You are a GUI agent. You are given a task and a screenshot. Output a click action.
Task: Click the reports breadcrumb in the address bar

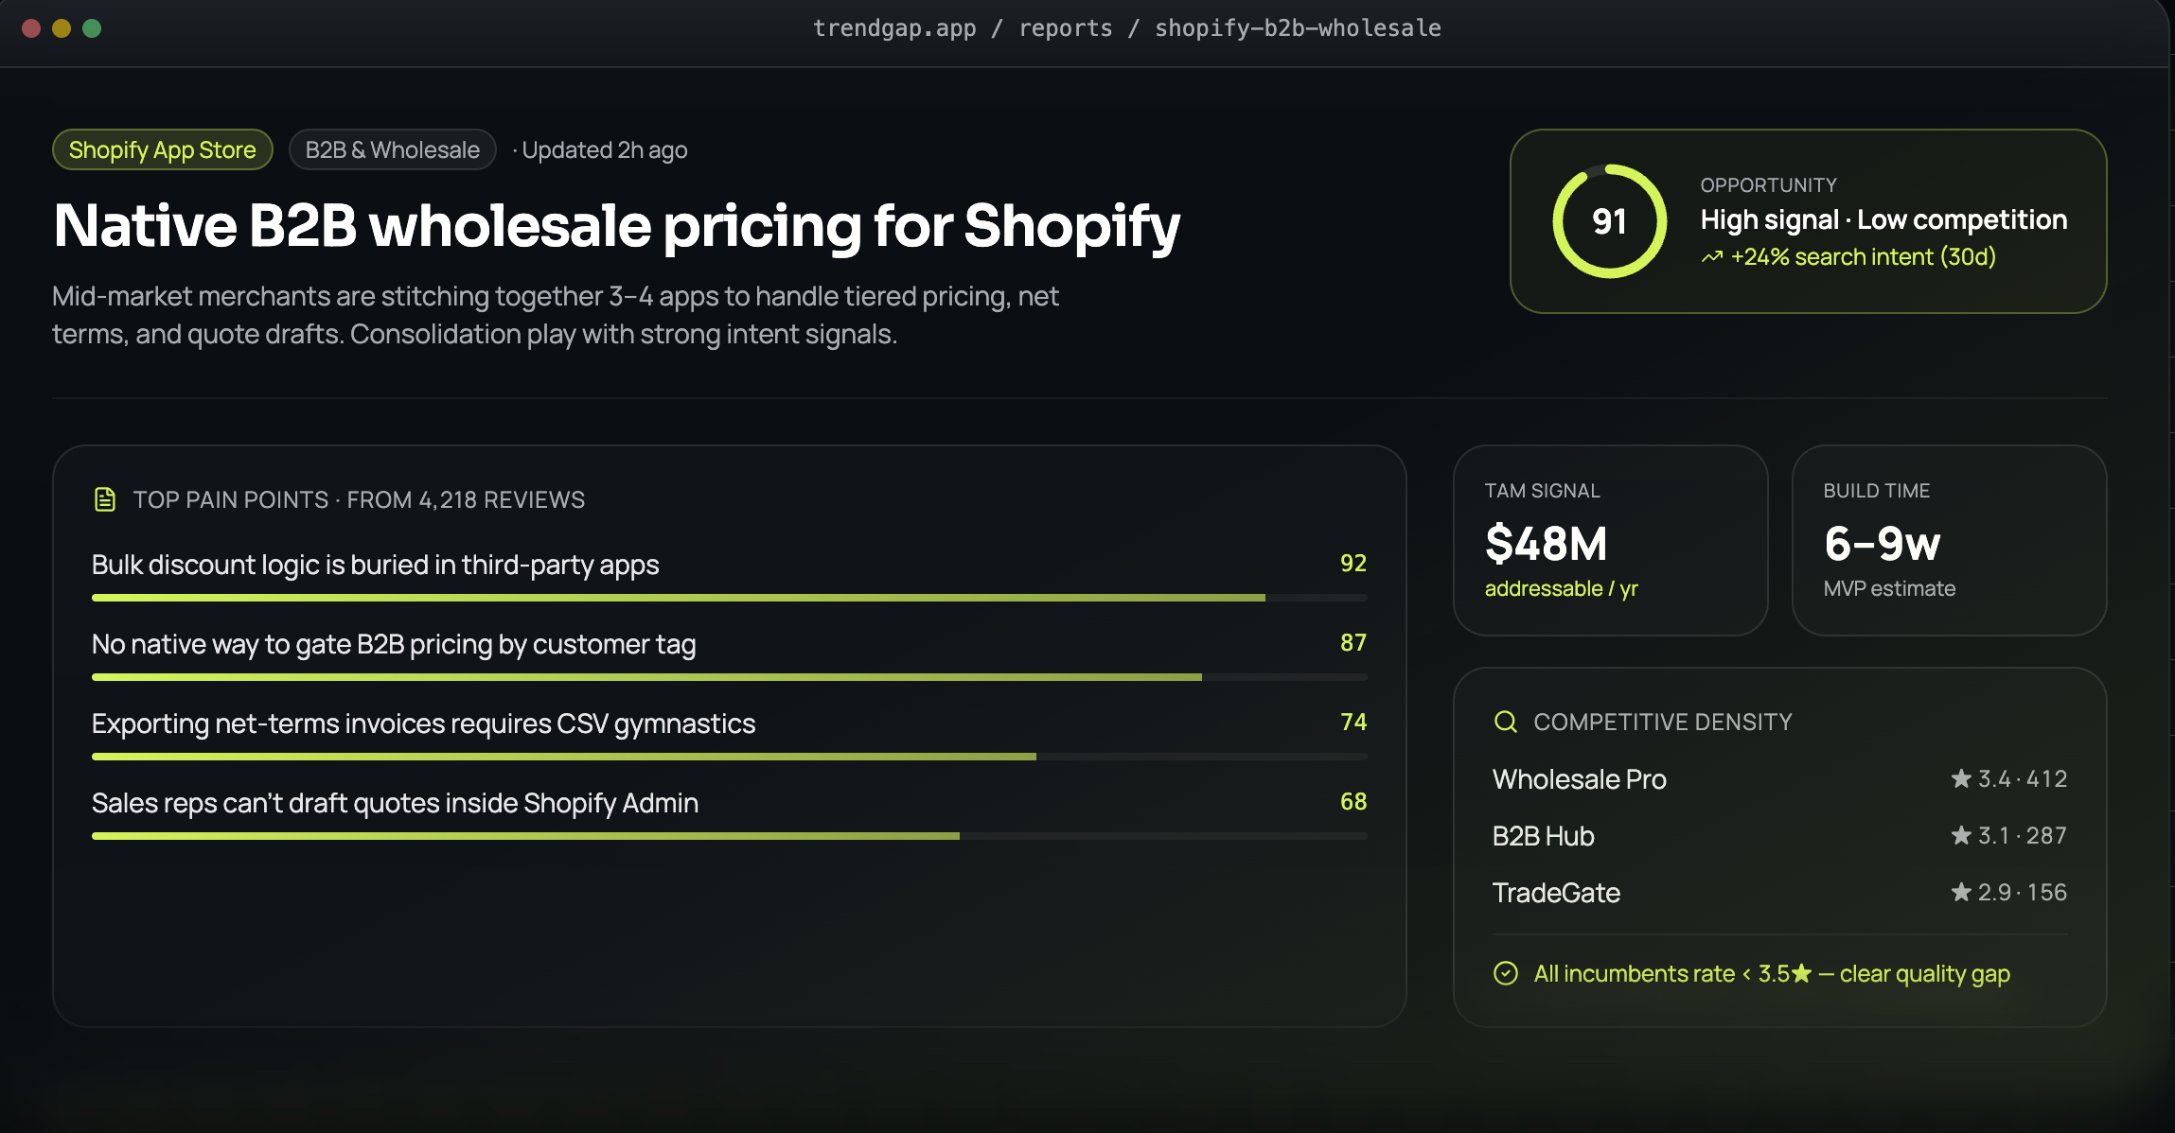[1066, 28]
